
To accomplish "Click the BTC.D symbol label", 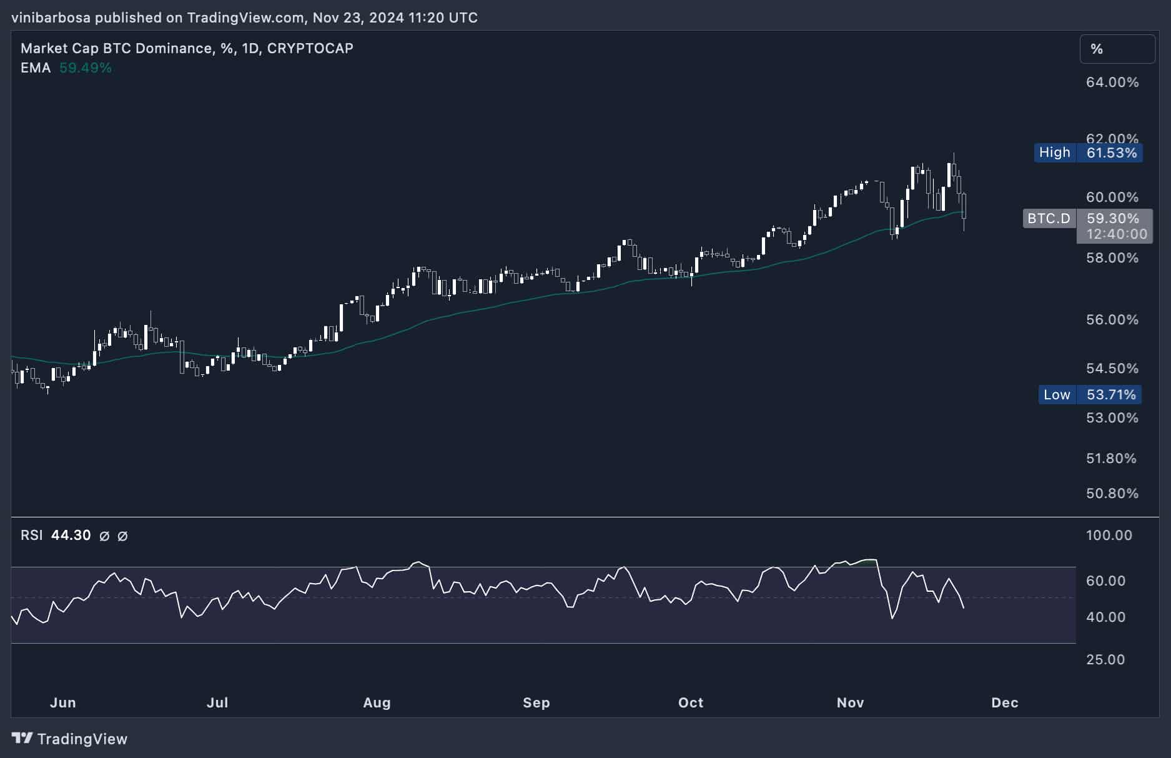I will pyautogui.click(x=1049, y=219).
